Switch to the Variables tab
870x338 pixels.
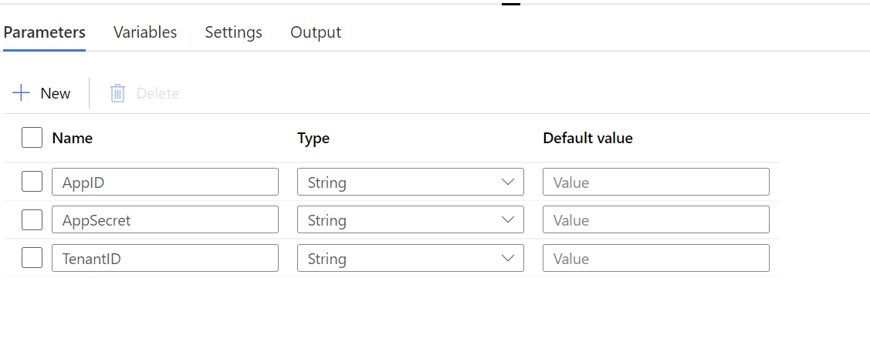(145, 32)
